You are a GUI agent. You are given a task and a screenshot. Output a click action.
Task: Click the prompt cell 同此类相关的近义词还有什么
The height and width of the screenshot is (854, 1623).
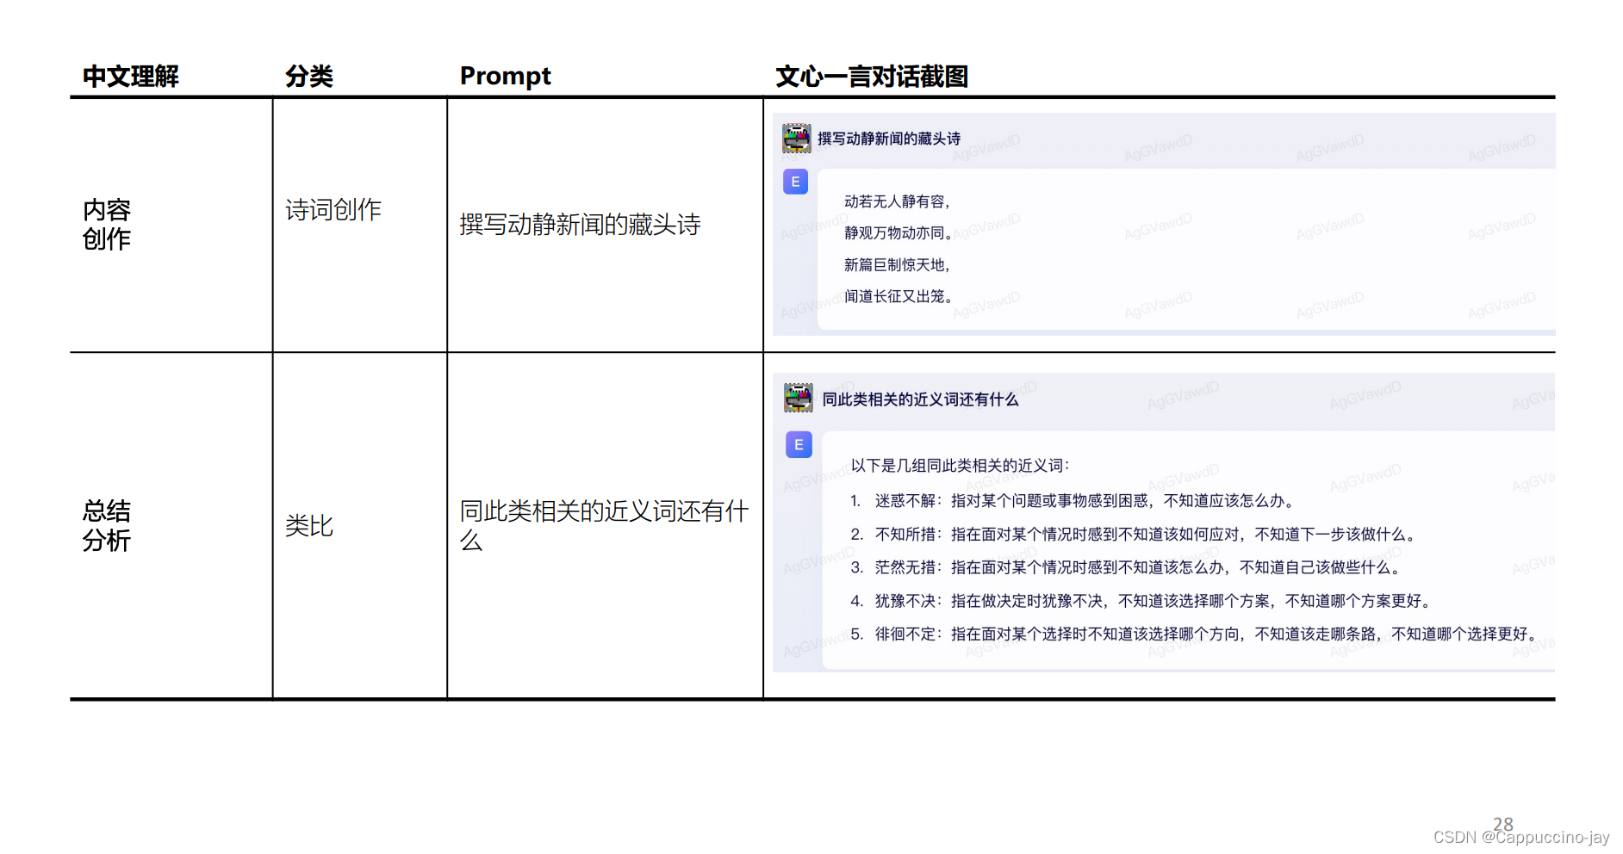point(604,526)
